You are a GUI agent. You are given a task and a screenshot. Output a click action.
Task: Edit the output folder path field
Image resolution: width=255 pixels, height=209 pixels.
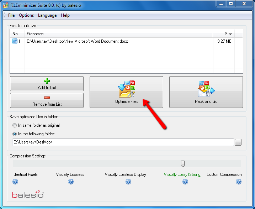pyautogui.click(x=123, y=142)
